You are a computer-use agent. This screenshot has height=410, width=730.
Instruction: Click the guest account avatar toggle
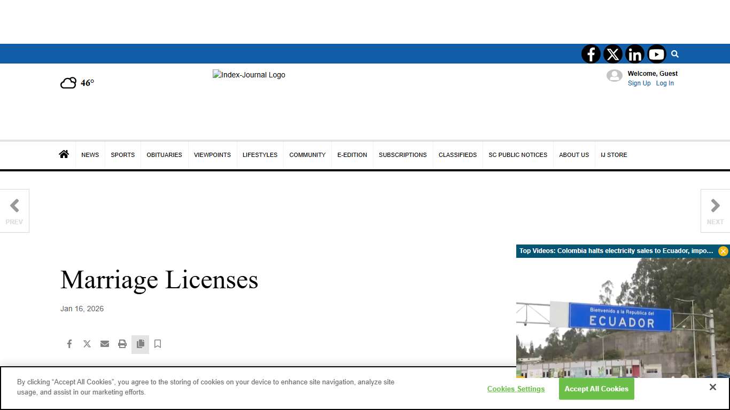pyautogui.click(x=615, y=76)
